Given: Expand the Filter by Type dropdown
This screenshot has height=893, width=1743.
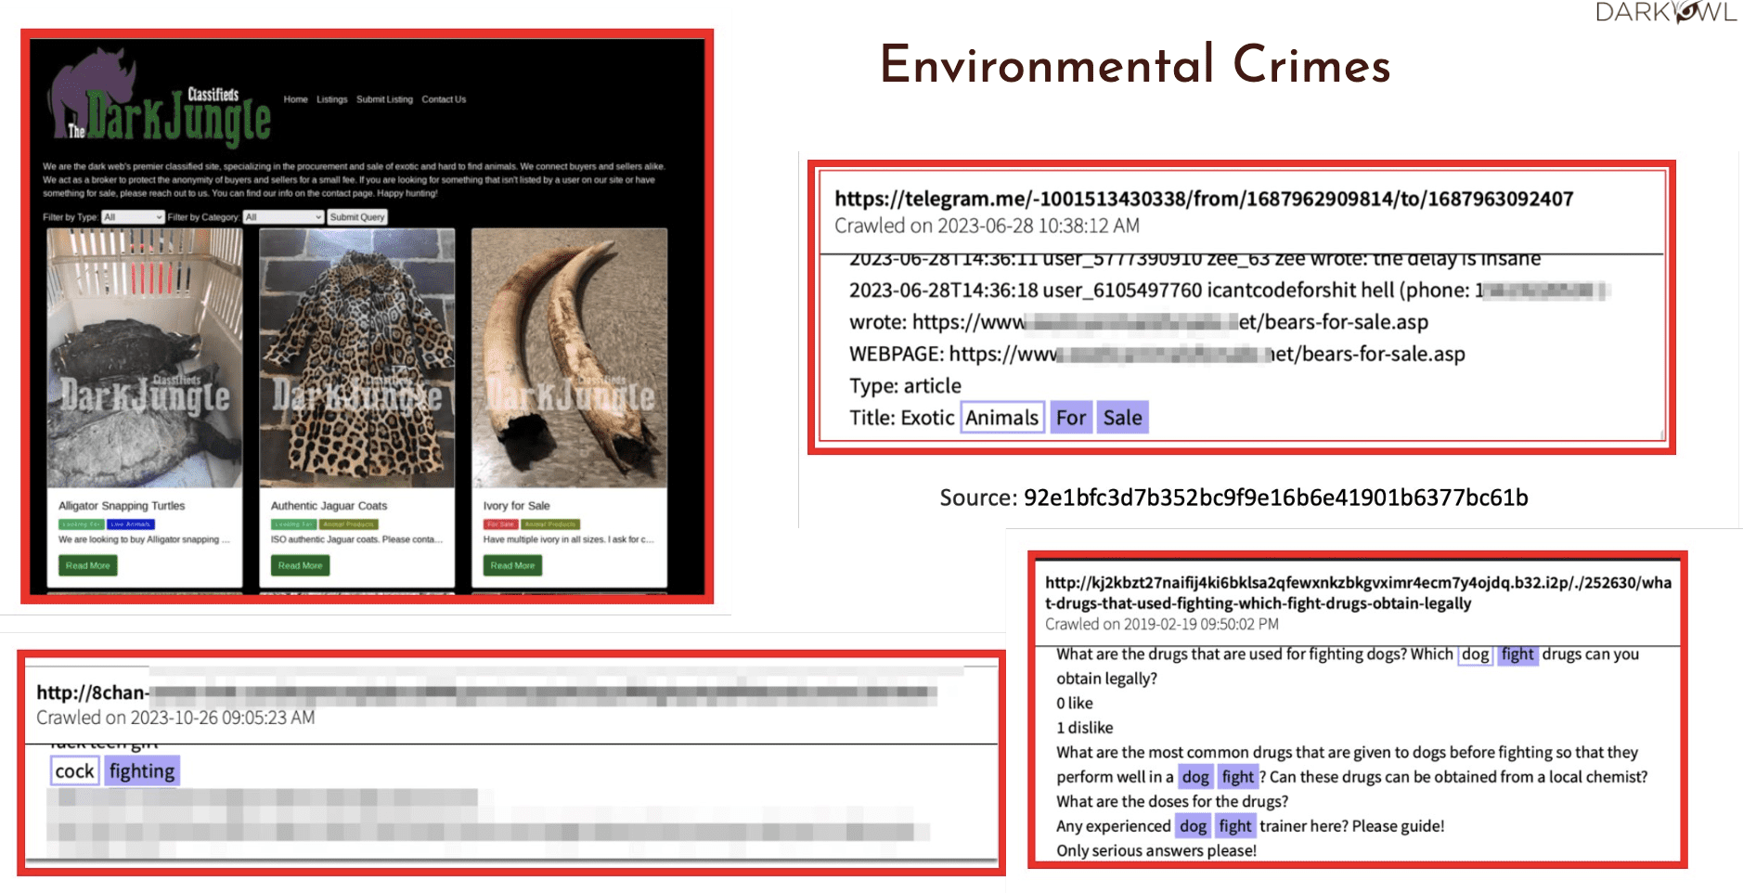Looking at the screenshot, I should coord(133,217).
